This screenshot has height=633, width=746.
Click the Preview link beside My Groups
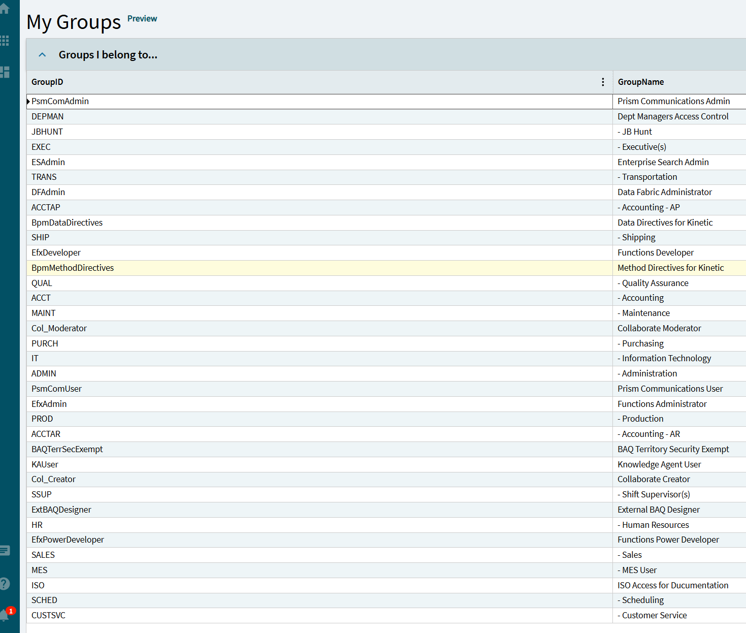click(x=142, y=19)
